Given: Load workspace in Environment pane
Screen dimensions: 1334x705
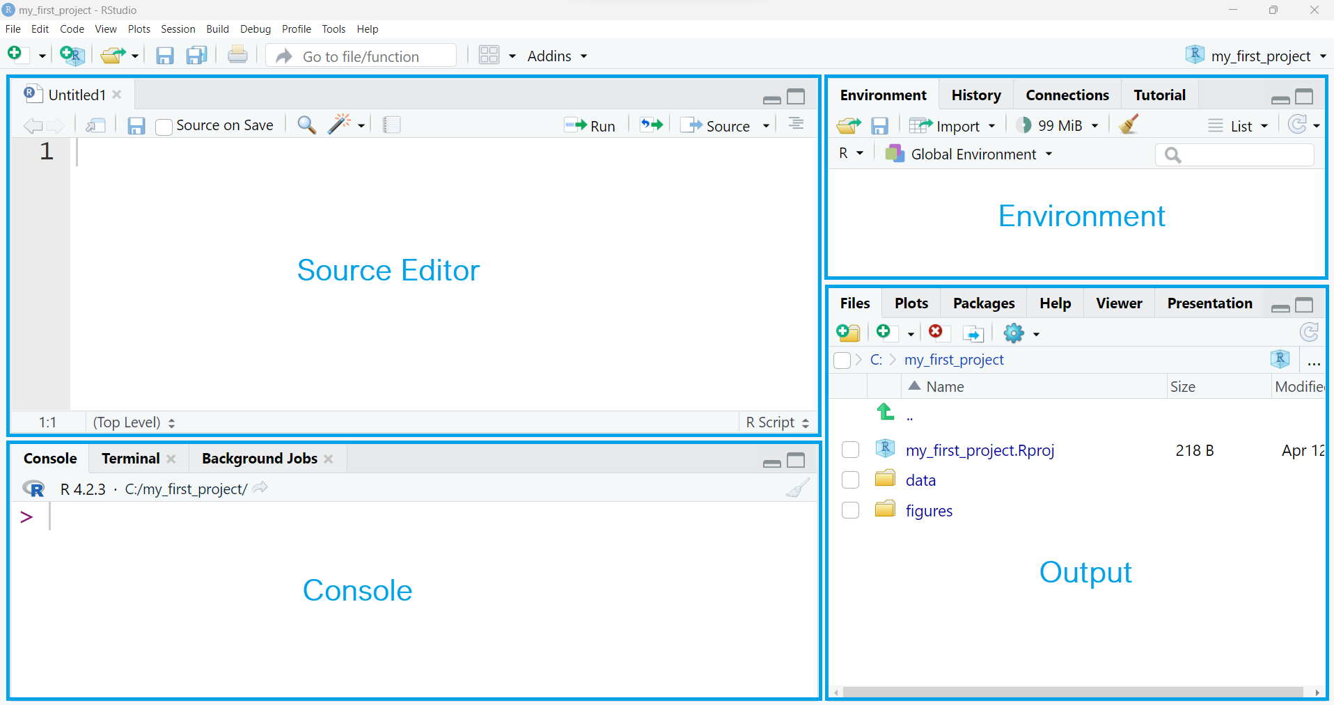Looking at the screenshot, I should tap(848, 125).
